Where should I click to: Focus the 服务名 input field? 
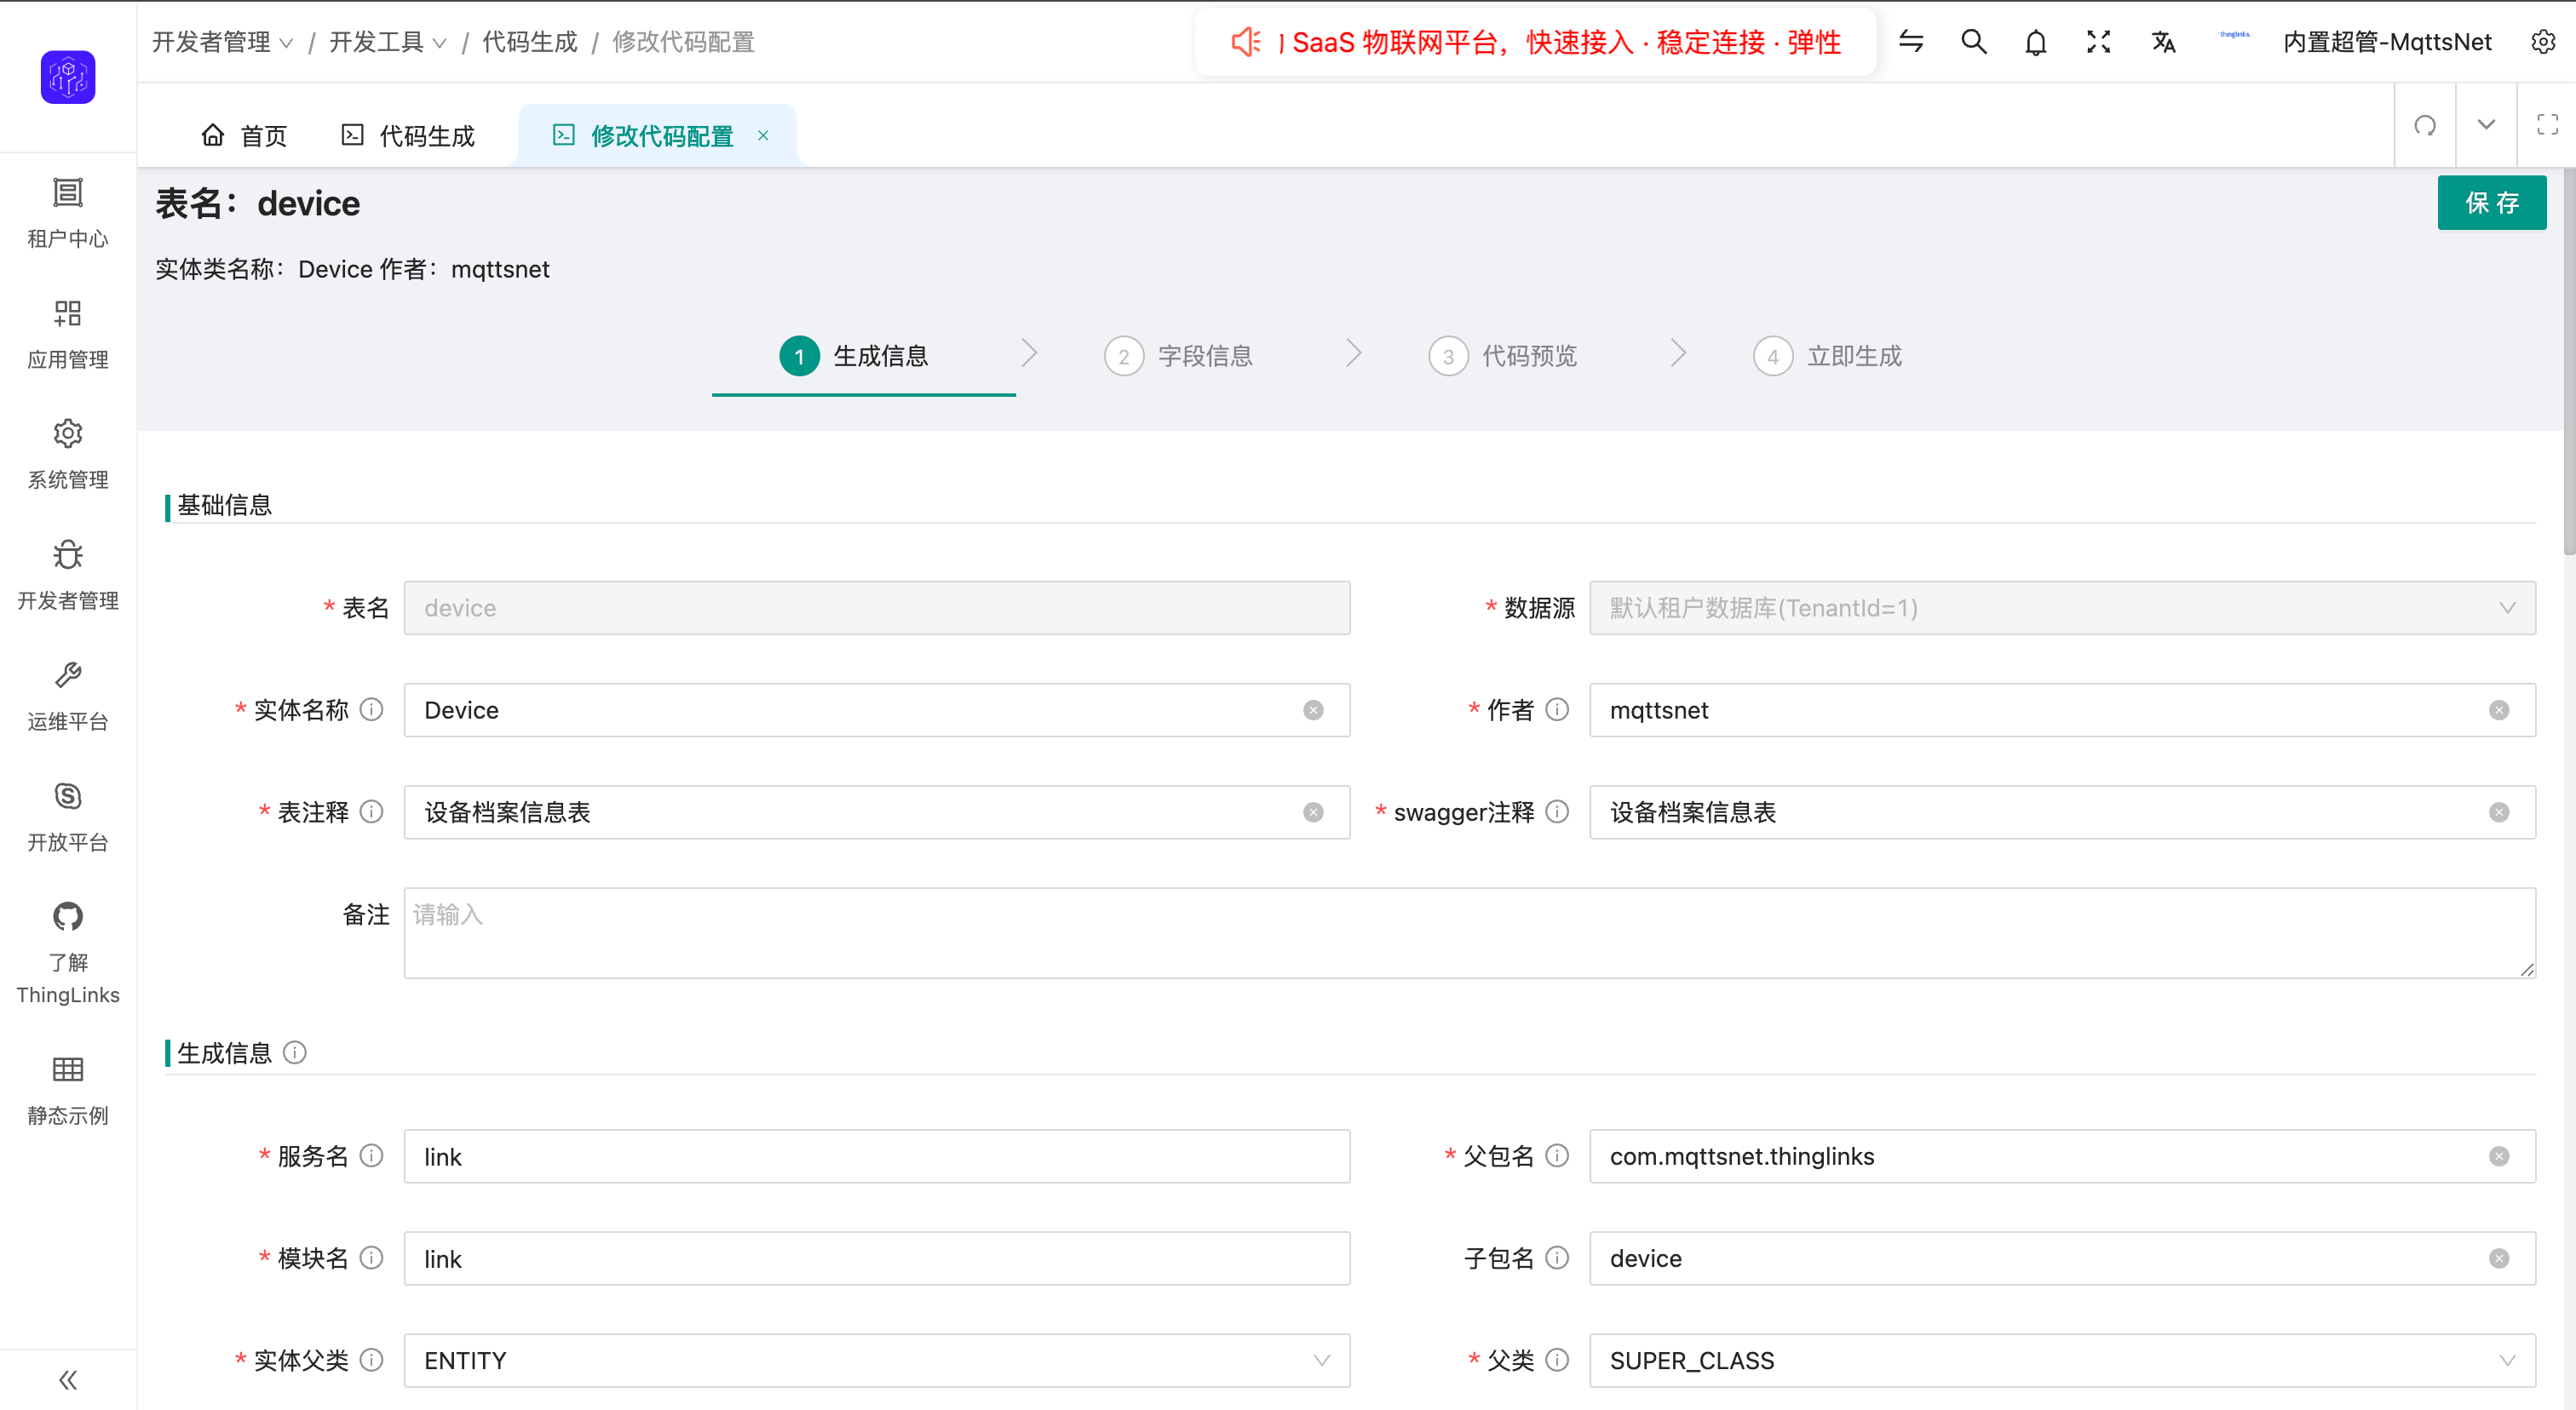pyautogui.click(x=876, y=1155)
